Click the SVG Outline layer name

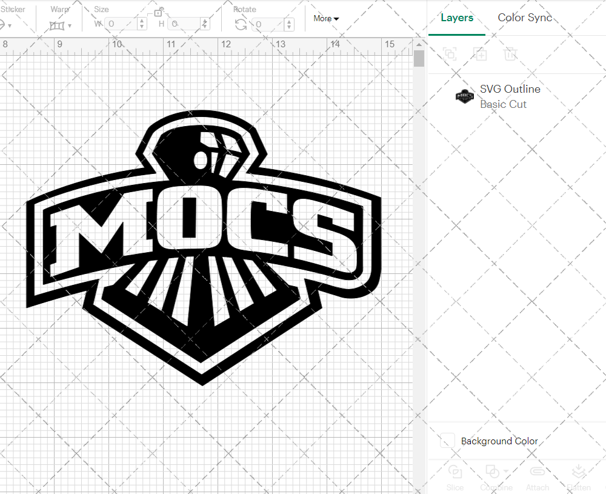tap(510, 89)
